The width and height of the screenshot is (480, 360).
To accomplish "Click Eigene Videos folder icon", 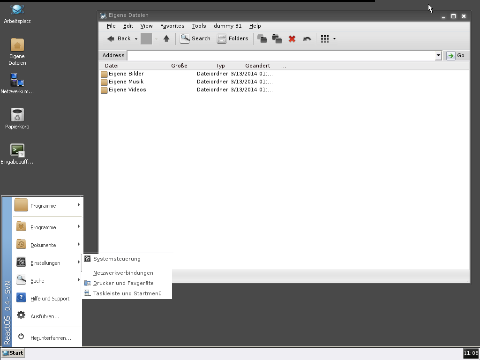I will [104, 90].
